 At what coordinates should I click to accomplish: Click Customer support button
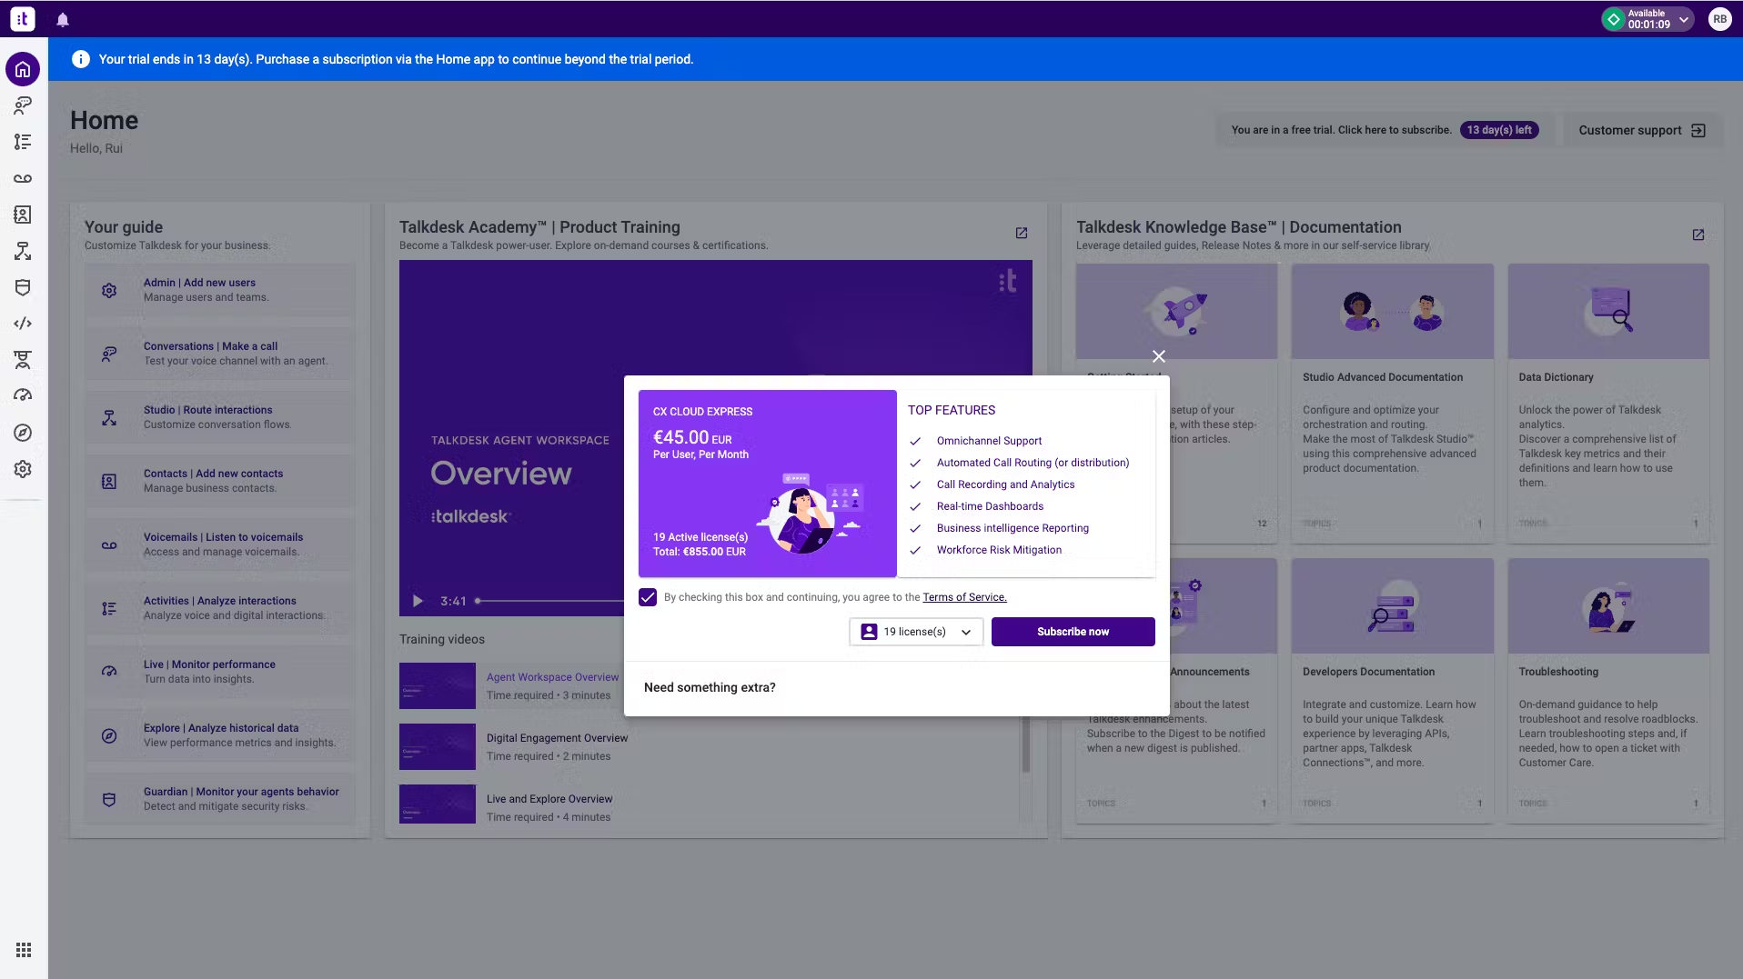point(1641,130)
